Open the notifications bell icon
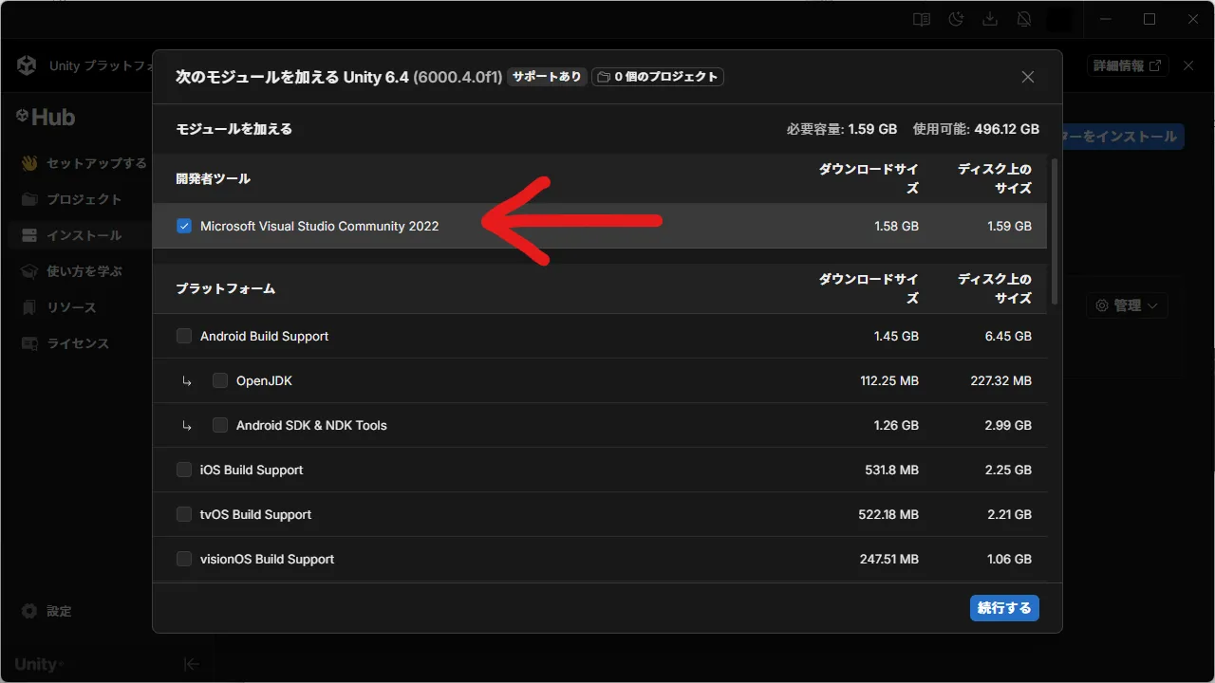This screenshot has height=683, width=1215. pyautogui.click(x=1024, y=18)
